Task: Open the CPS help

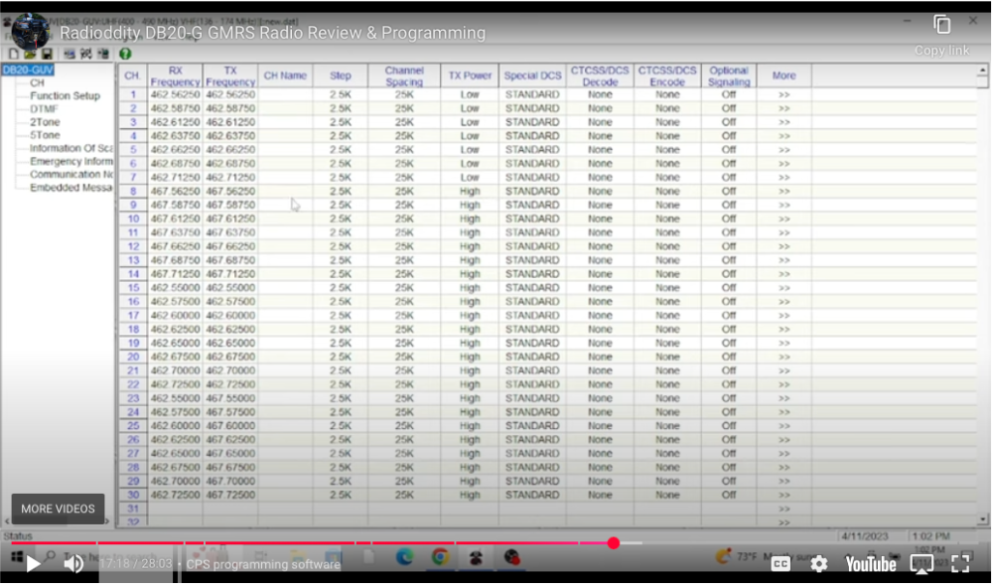Action: coord(125,52)
